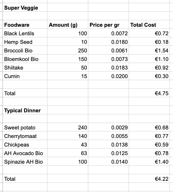The height and width of the screenshot is (192, 173).
Task: Select the Typical Dinner total €4.22
Action: (x=161, y=179)
